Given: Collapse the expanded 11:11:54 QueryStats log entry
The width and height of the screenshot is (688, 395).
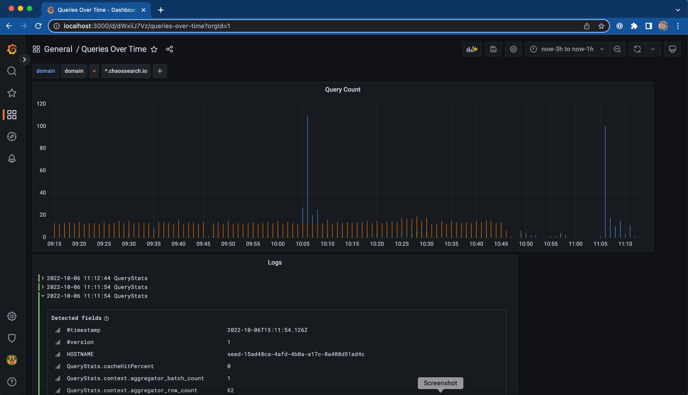Looking at the screenshot, I should (43, 296).
